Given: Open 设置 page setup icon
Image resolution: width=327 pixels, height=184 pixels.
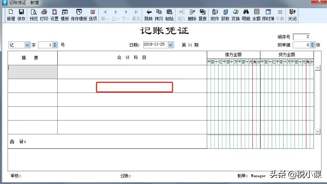Looking at the screenshot, I should point(55,15).
